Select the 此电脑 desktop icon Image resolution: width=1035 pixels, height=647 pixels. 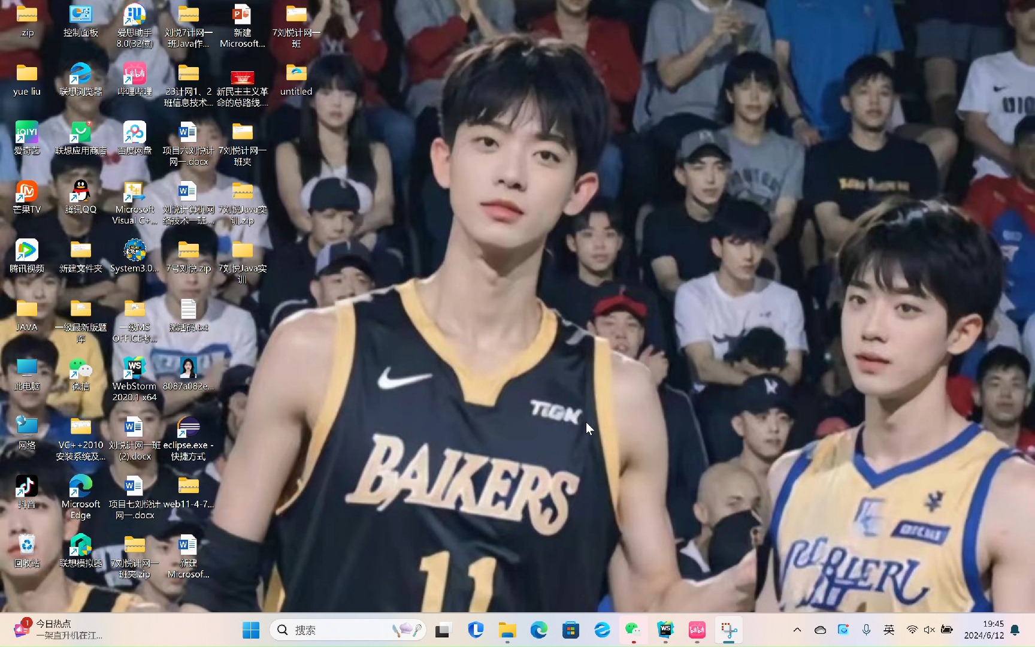26,374
